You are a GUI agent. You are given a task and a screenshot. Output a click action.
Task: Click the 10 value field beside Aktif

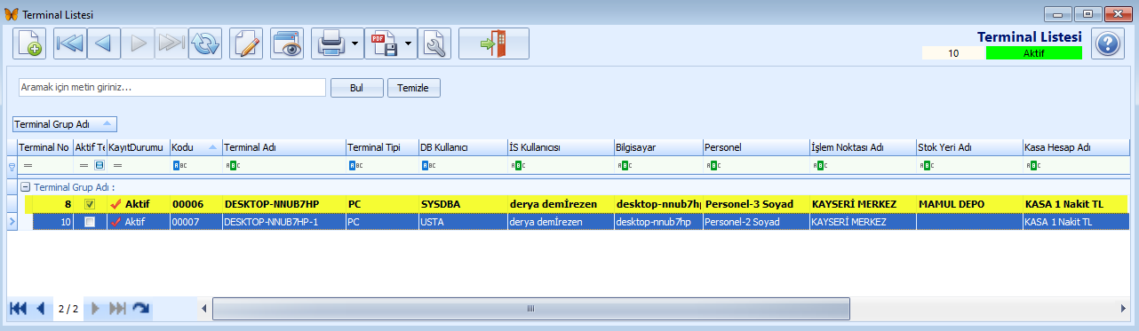[953, 53]
